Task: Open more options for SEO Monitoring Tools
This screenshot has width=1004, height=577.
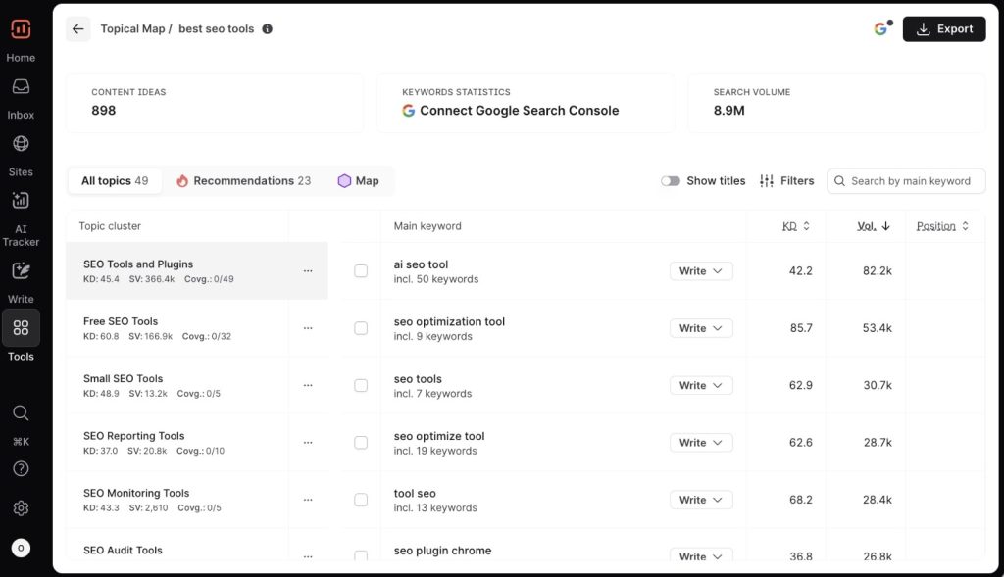Action: pyautogui.click(x=308, y=500)
